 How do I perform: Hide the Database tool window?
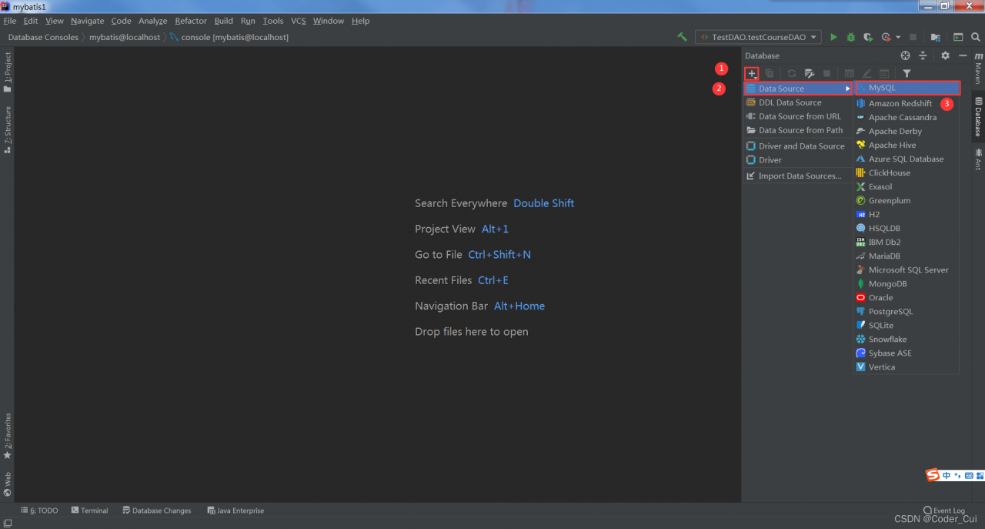coord(963,55)
